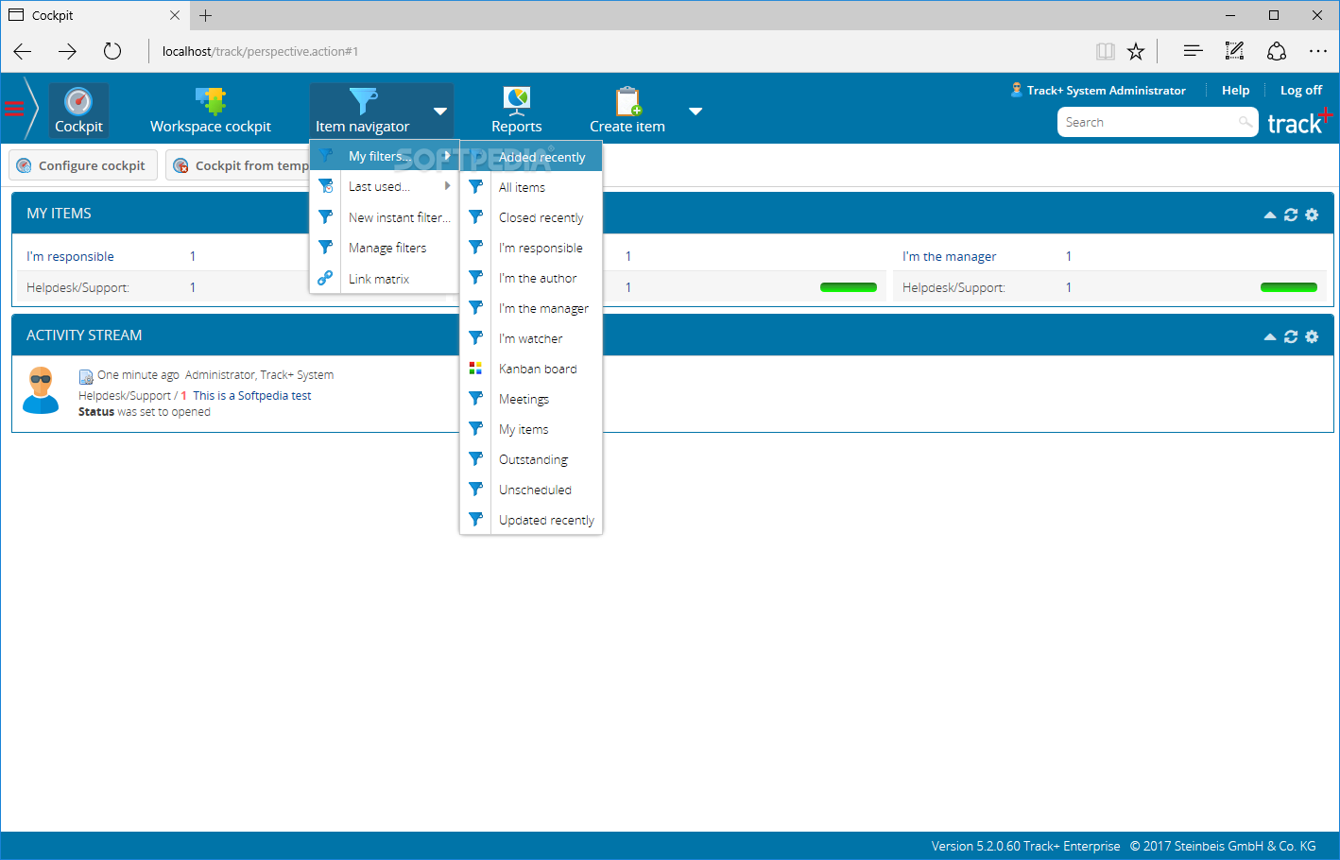
Task: Open the Help link
Action: (x=1235, y=90)
